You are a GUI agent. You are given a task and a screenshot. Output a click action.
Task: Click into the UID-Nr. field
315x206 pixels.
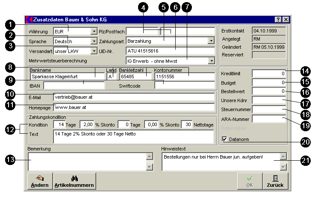[x=170, y=51]
